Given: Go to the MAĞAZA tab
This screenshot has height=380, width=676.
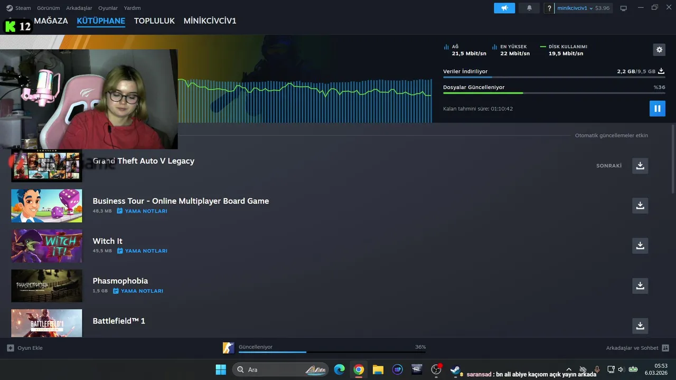Looking at the screenshot, I should click(x=51, y=21).
